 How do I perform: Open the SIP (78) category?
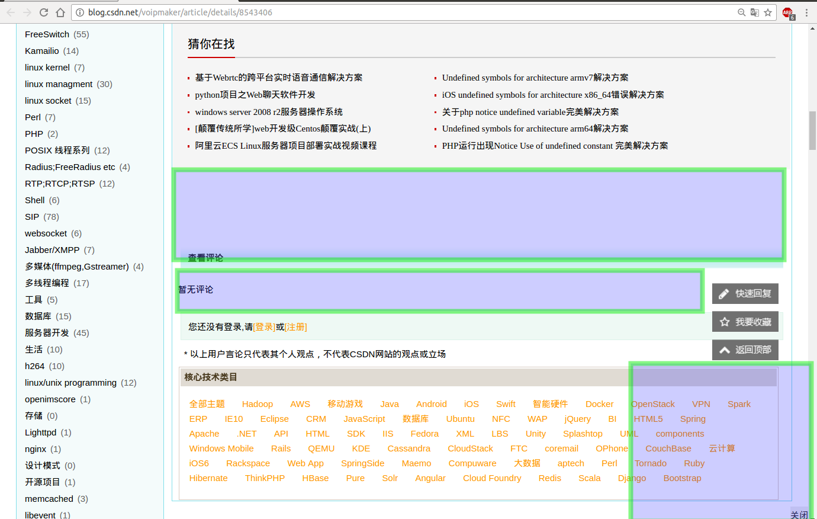pos(42,217)
